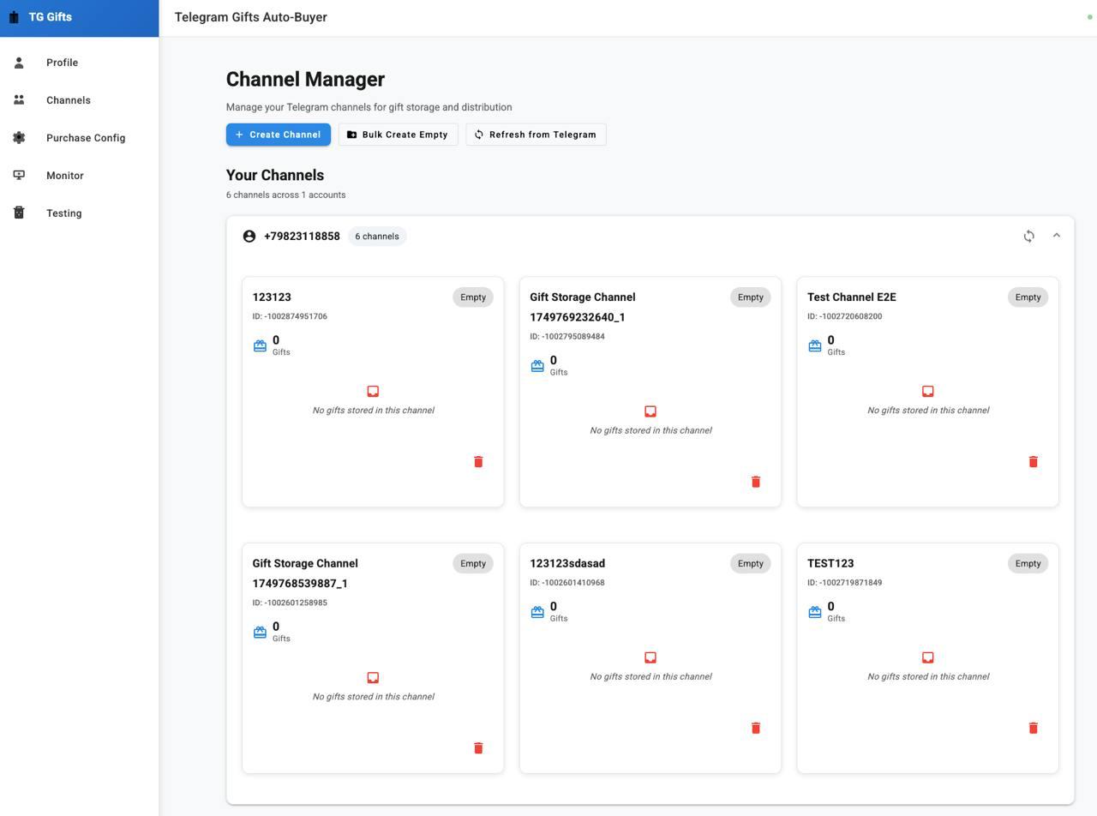Image resolution: width=1097 pixels, height=816 pixels.
Task: Click the ID -1002601258985 text
Action: [x=290, y=603]
